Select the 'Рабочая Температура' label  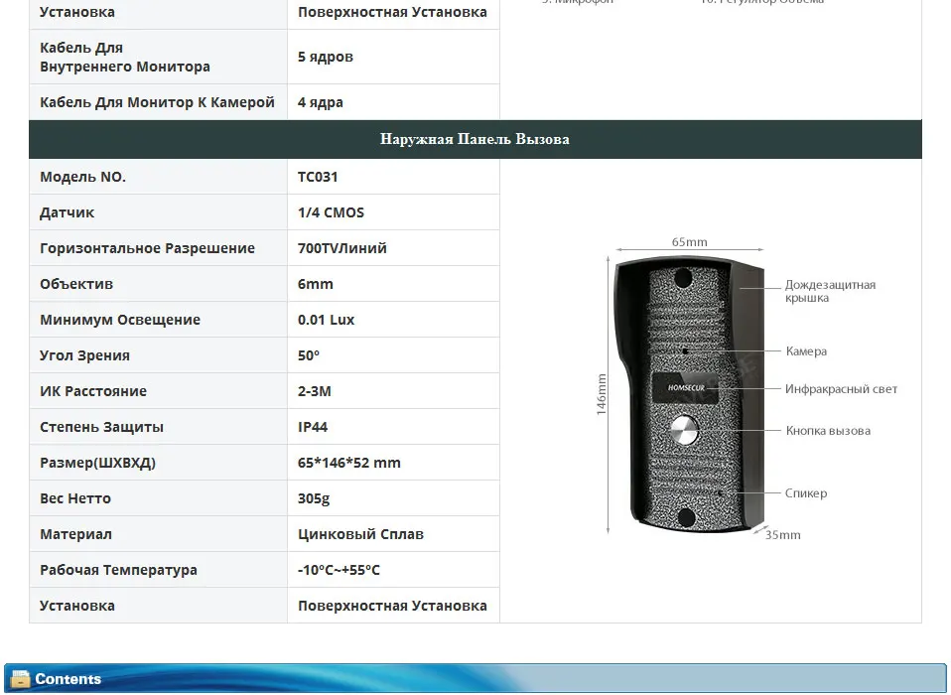coord(118,571)
